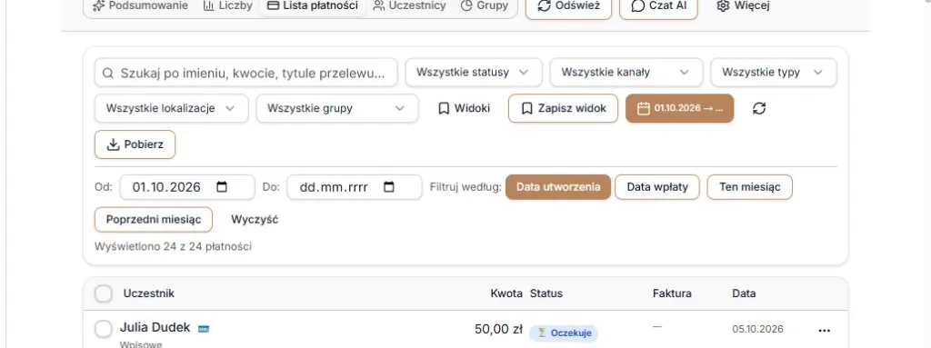The image size is (931, 348).
Task: Click the magnifier icon in search box
Action: [107, 73]
